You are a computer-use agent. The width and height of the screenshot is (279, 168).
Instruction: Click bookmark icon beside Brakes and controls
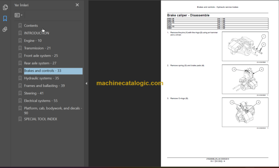click(x=20, y=71)
